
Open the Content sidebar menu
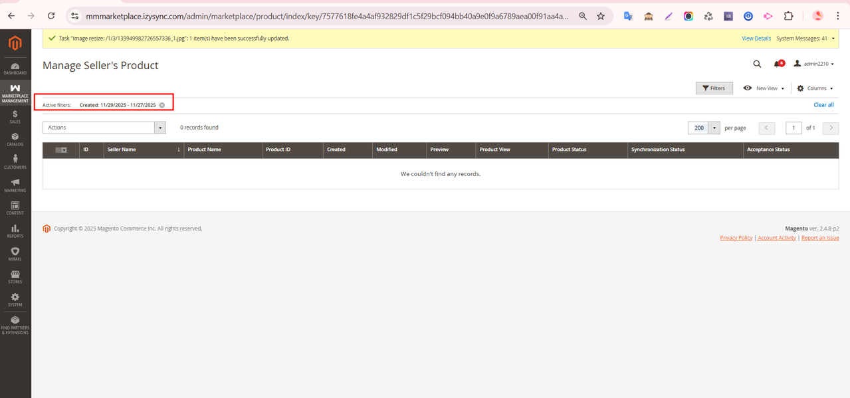click(15, 209)
